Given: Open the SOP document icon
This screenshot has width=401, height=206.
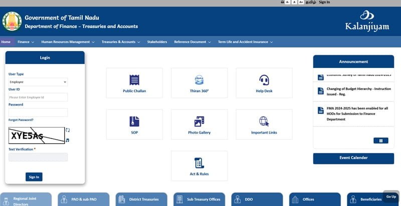Looking at the screenshot, I should [x=134, y=121].
